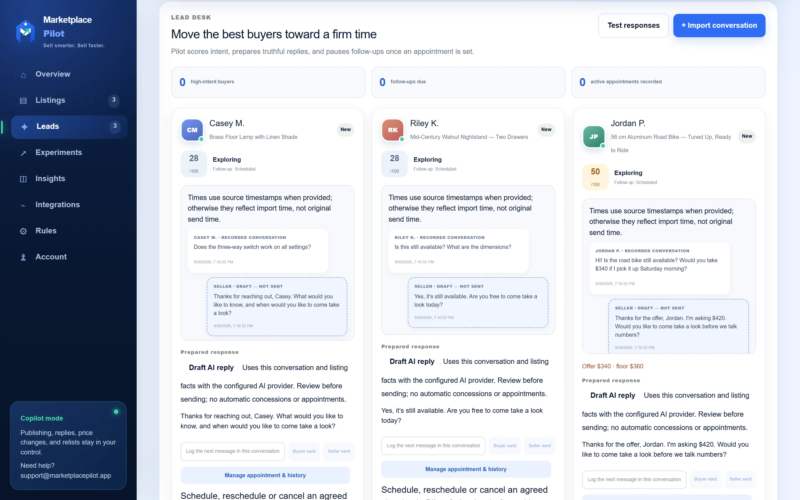
Task: Open Overview via its home icon
Action: click(x=23, y=75)
